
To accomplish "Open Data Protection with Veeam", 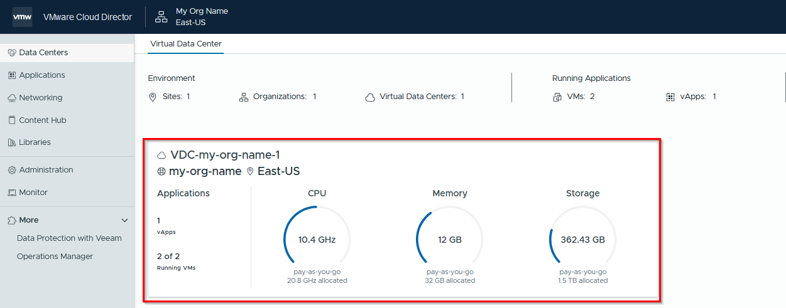I will pyautogui.click(x=69, y=238).
